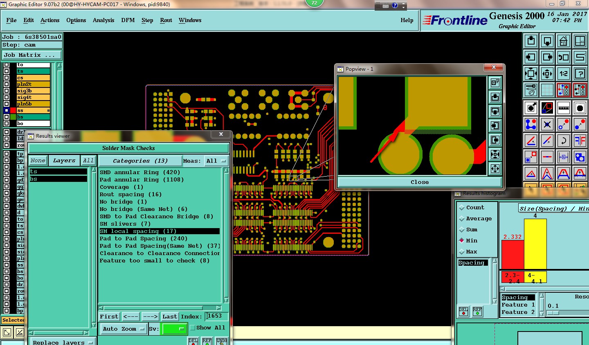Select the Average radio option

(x=462, y=219)
